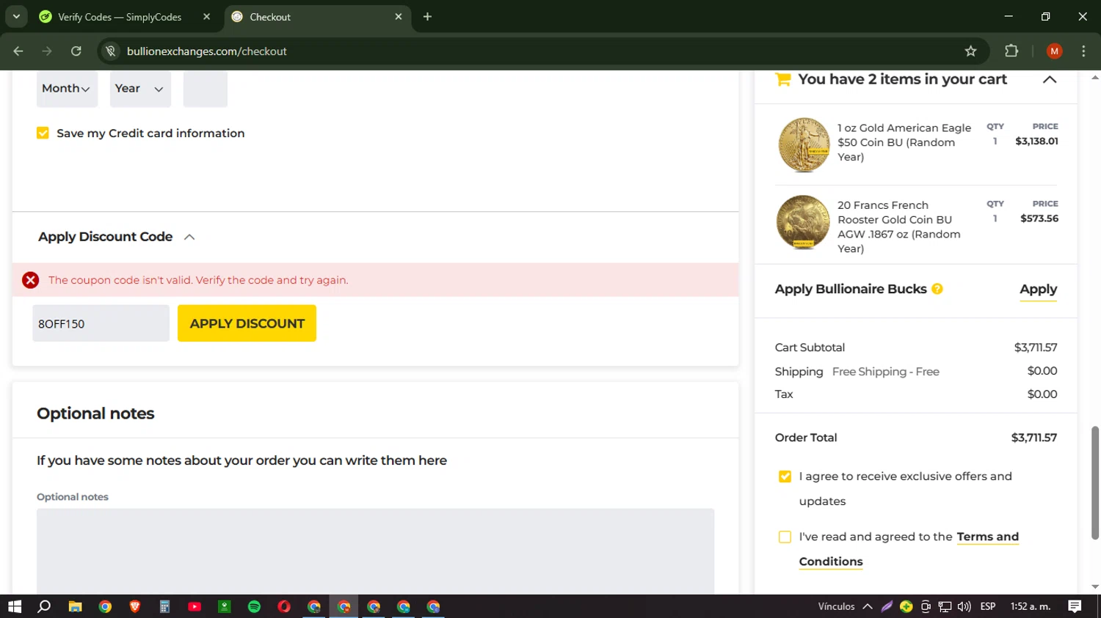Click the network tray icon
Screen dimensions: 1101x618
point(945,606)
